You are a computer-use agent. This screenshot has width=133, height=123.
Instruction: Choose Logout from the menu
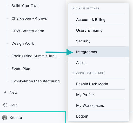click(x=99, y=116)
